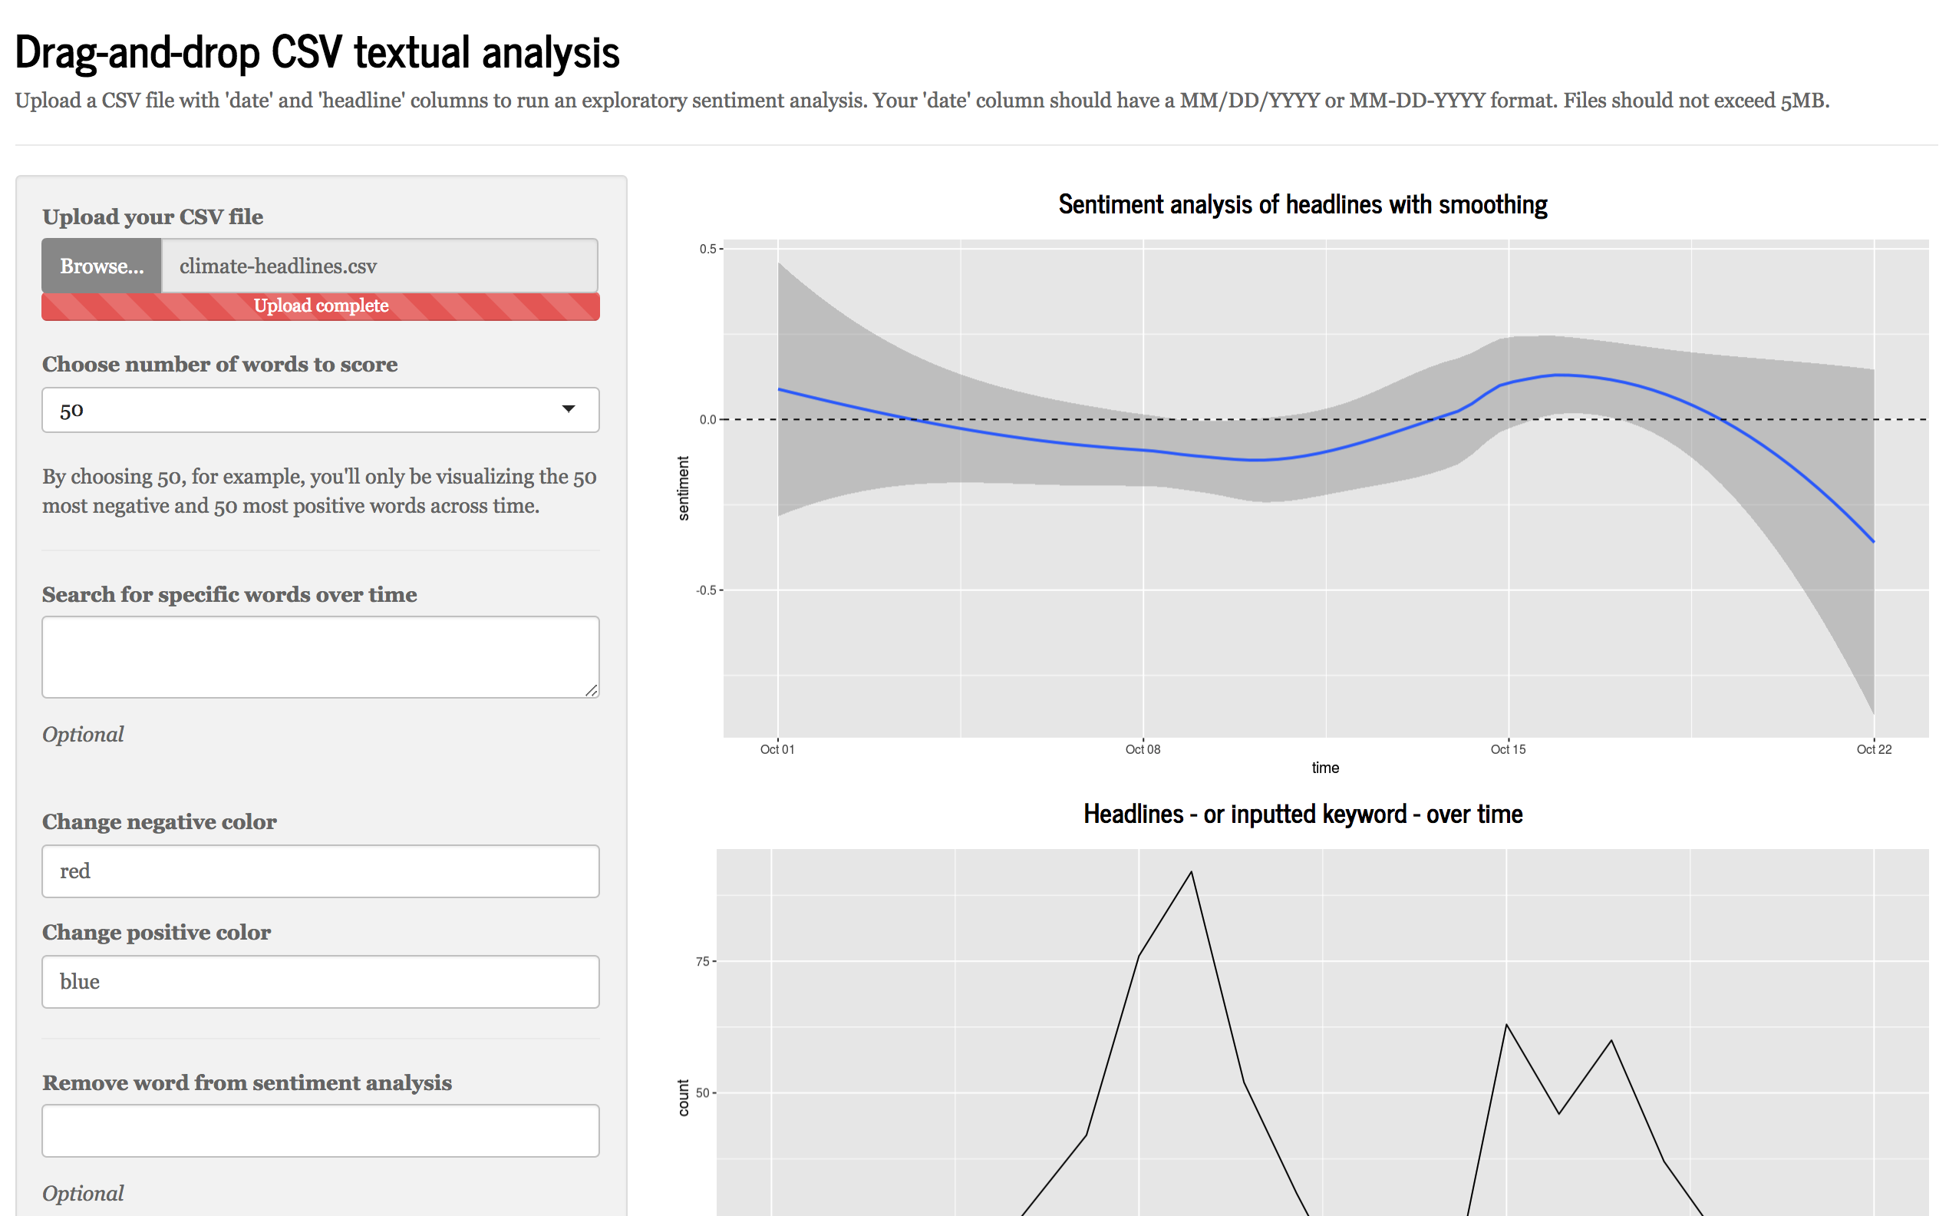Click the climate-headlines.csv filename field
Image resolution: width=1949 pixels, height=1216 pixels.
tap(378, 266)
